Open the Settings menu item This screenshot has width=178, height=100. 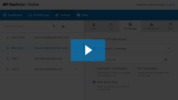point(63,15)
